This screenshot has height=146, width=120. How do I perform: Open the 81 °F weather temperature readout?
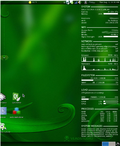click(x=35, y=2)
